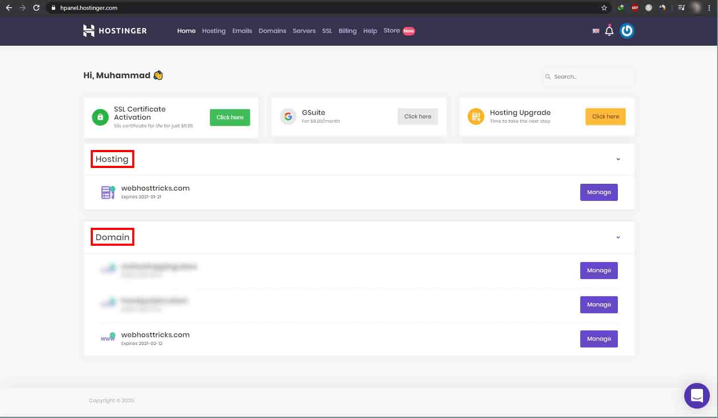Click the webhosttricks.com hosting icon

(108, 192)
